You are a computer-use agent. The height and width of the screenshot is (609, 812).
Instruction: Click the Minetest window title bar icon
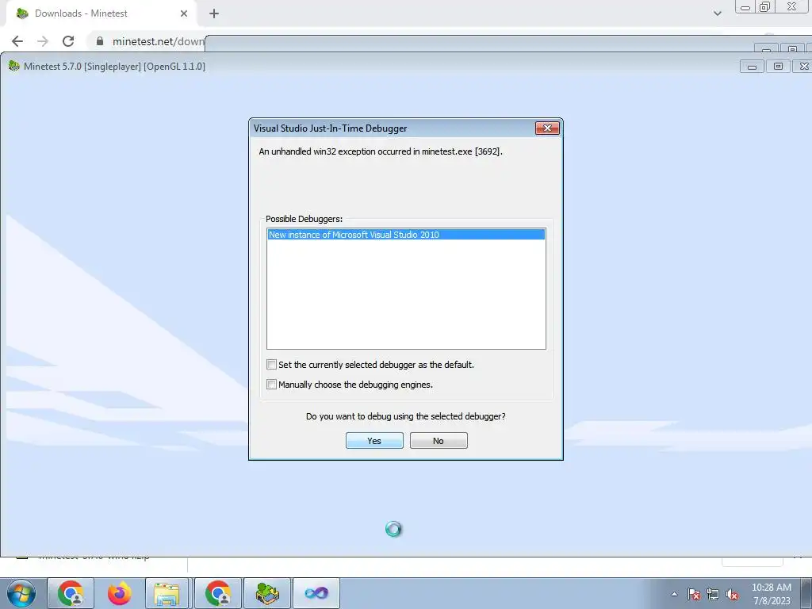[x=14, y=67]
